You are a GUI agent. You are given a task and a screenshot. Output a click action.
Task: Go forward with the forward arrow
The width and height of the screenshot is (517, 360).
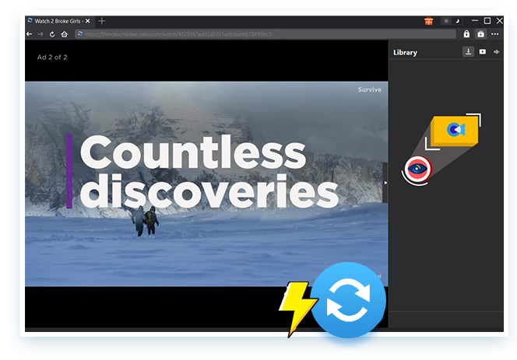click(x=40, y=34)
